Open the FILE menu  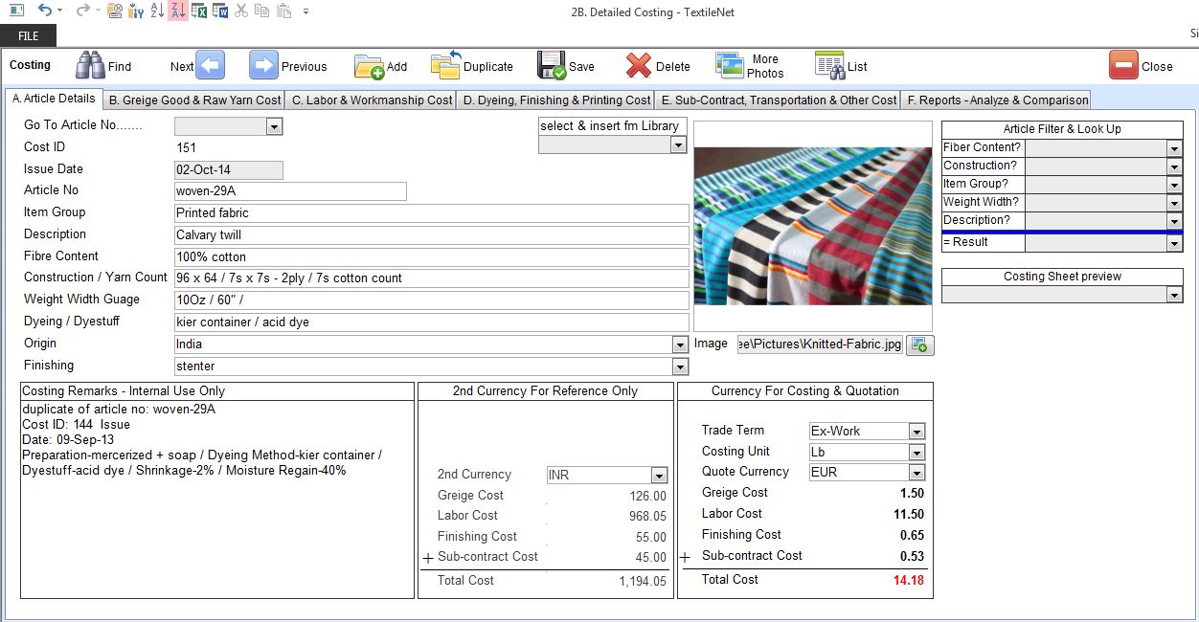(28, 35)
